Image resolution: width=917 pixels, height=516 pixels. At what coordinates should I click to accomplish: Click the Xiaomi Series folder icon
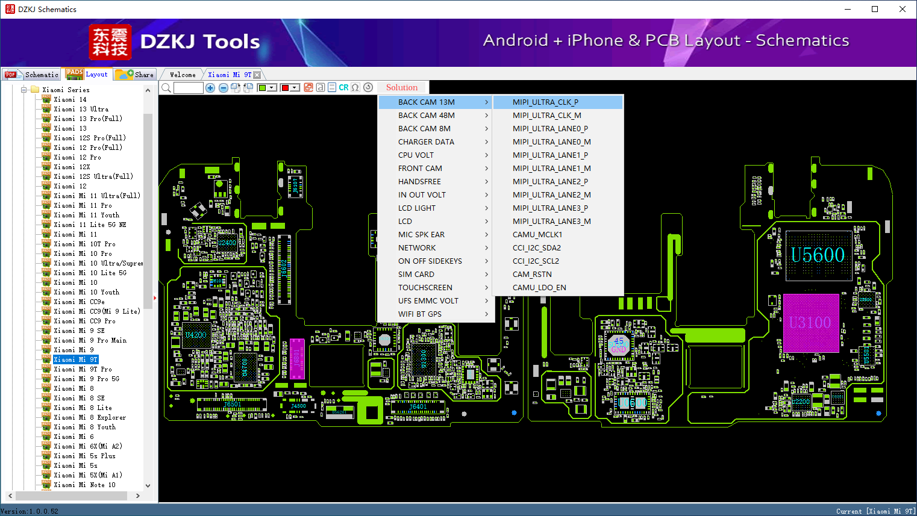coord(35,90)
